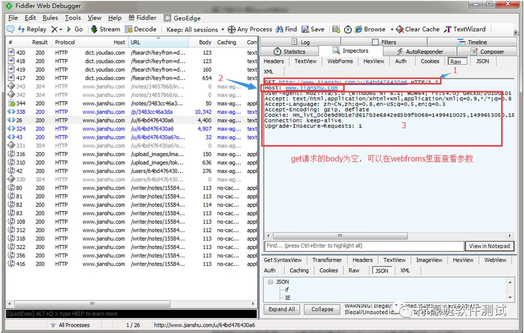524x333 pixels.
Task: Select the response WebView tab
Action: [x=495, y=260]
